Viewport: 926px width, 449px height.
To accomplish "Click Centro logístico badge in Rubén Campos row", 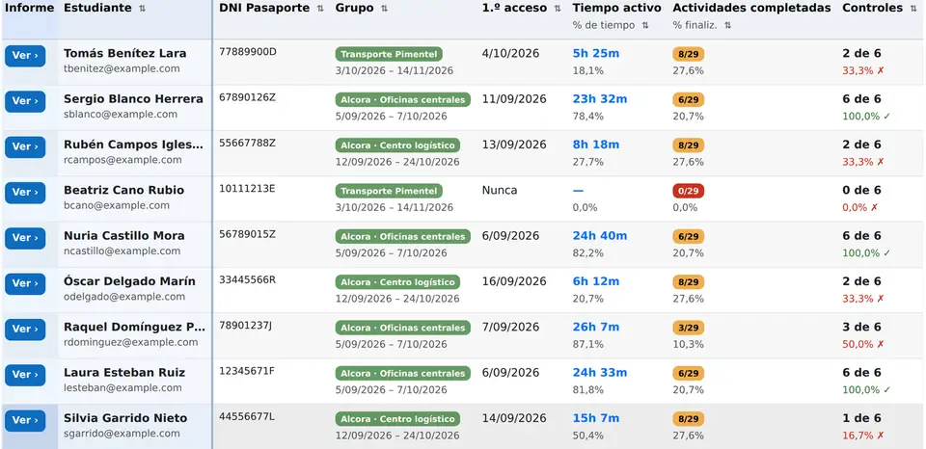I will [397, 145].
